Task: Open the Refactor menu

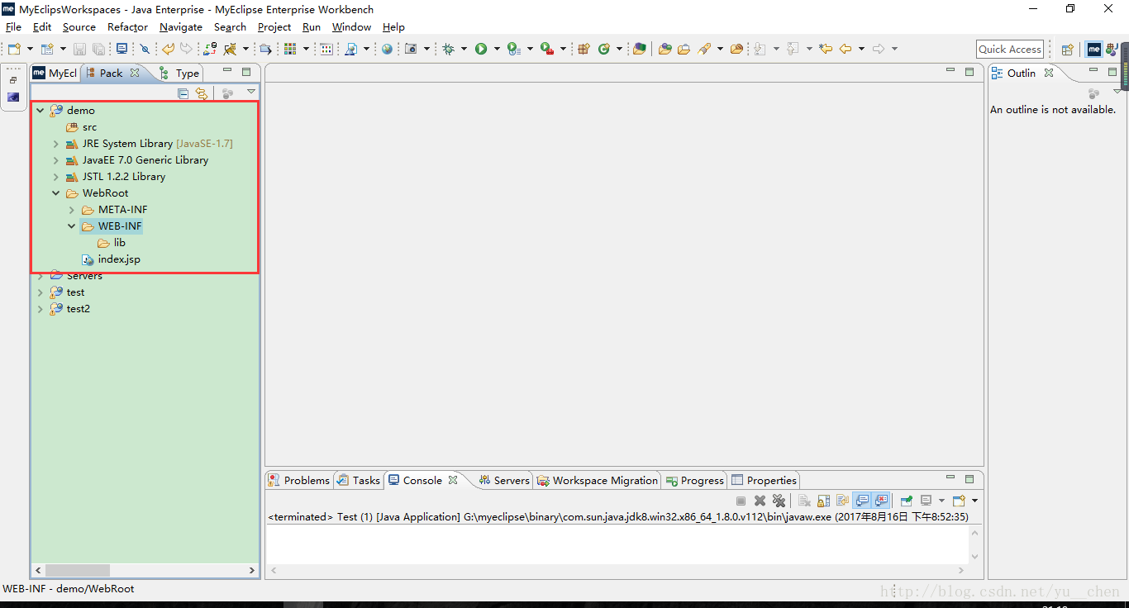Action: [127, 26]
